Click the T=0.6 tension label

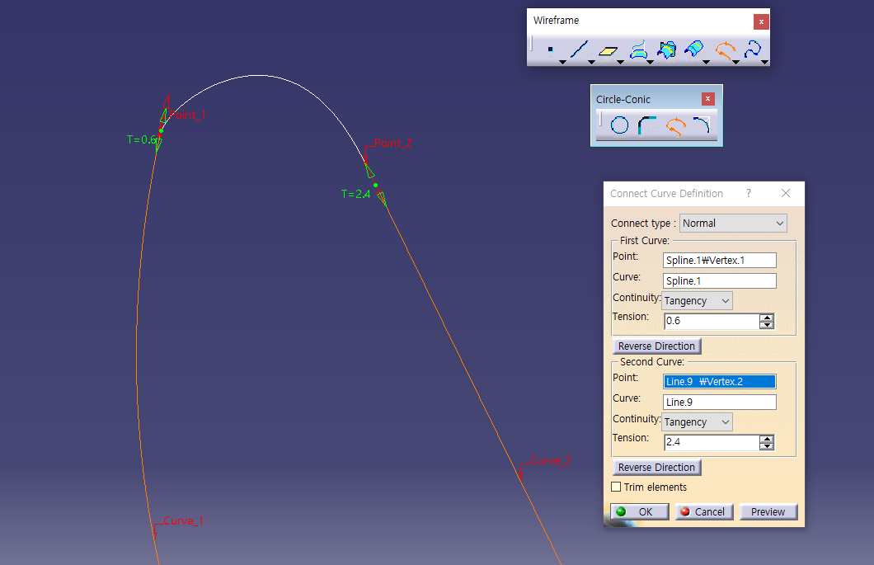(141, 139)
